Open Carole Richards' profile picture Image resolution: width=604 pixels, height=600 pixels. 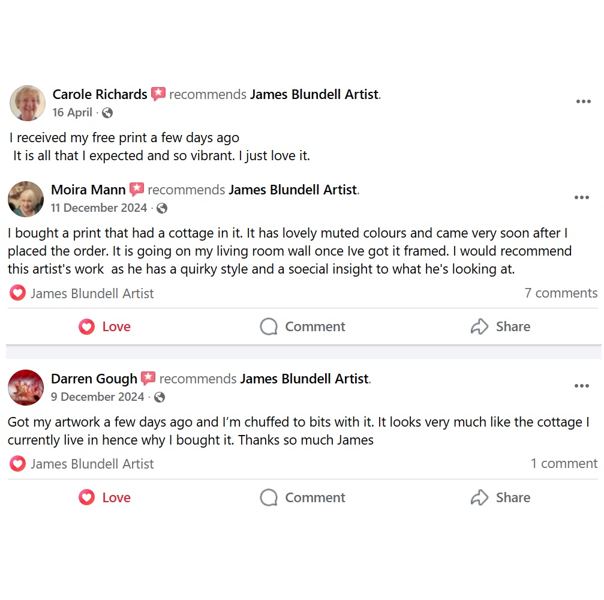[28, 103]
